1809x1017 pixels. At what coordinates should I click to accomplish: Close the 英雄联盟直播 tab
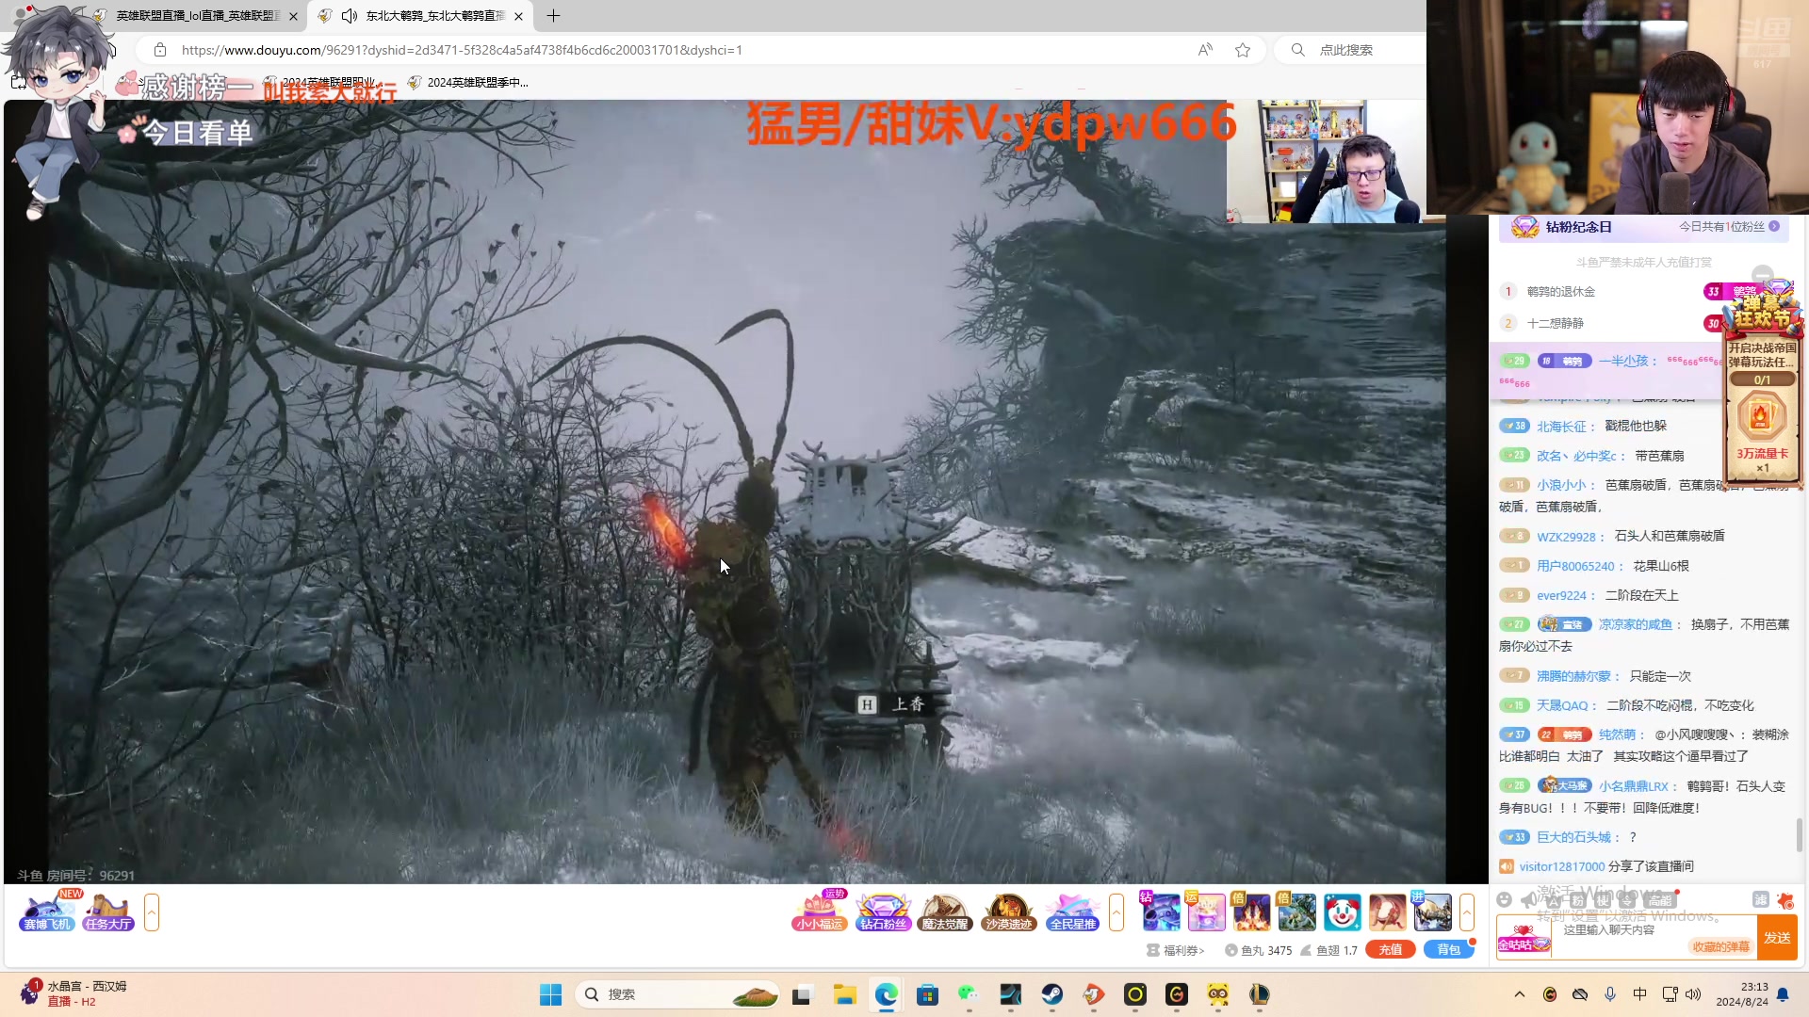[x=293, y=16]
